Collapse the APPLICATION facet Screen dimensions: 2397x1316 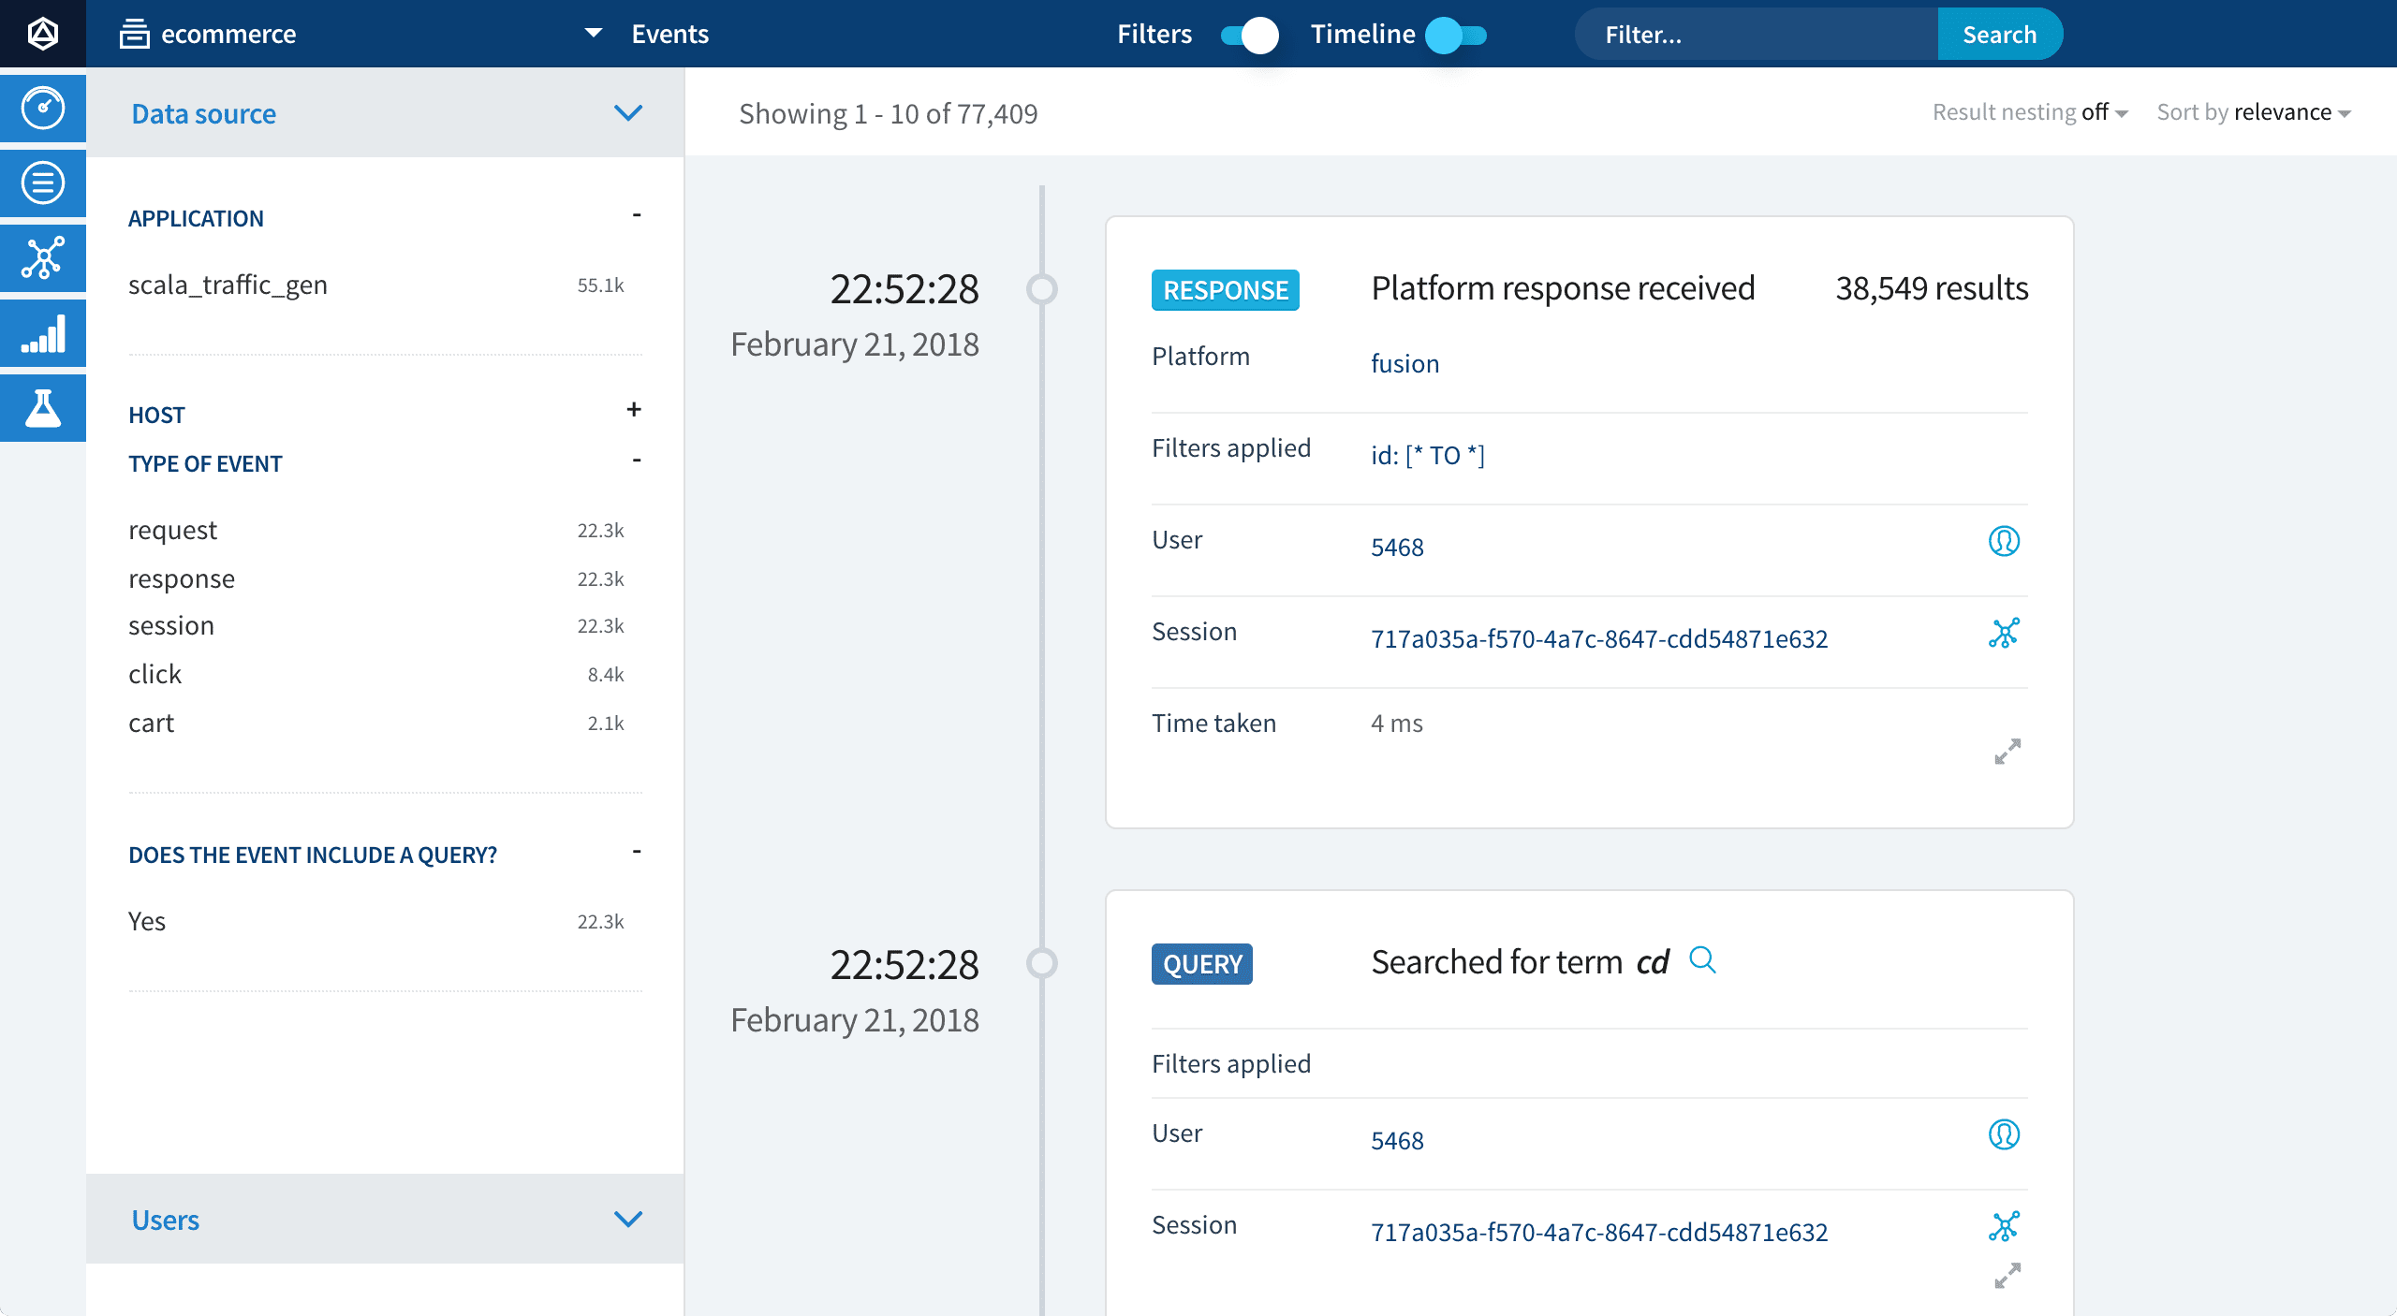(636, 215)
